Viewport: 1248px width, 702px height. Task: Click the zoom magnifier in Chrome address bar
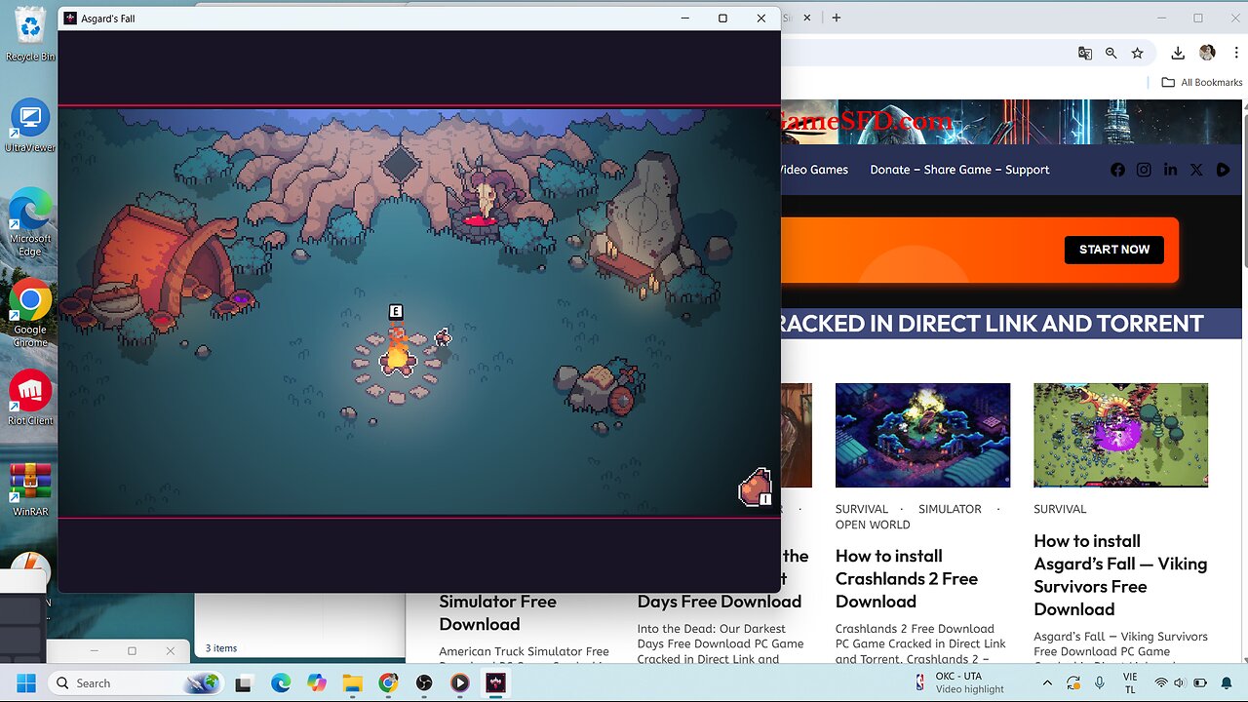pos(1111,54)
